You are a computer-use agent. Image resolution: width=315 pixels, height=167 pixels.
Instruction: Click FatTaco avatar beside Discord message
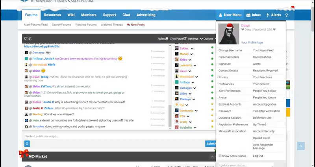pyautogui.click(x=26, y=58)
